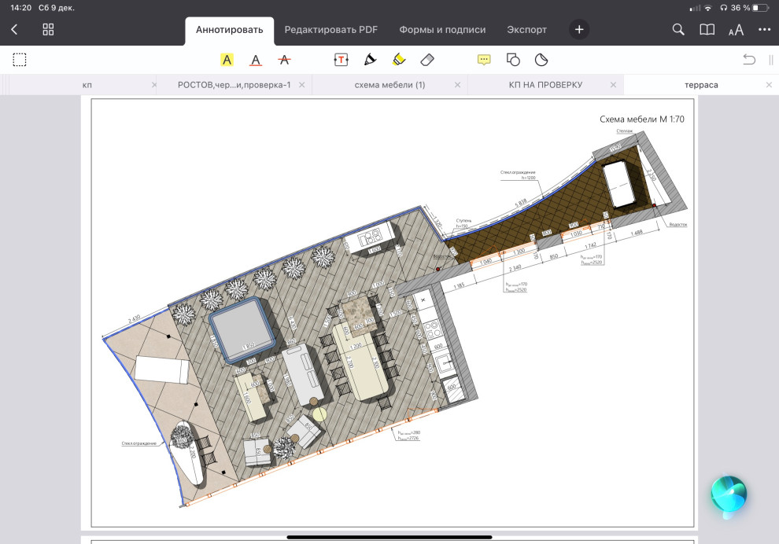Activate the yellow marker tool
779x544 pixels.
pos(398,60)
